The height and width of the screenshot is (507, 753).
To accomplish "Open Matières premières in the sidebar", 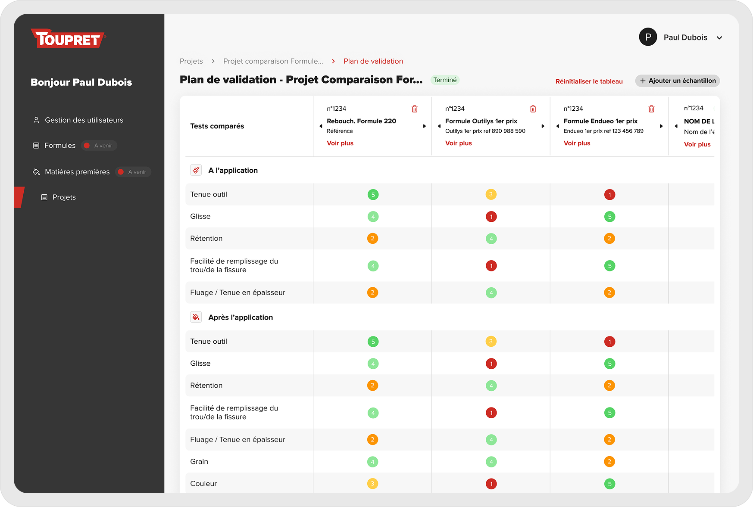I will pyautogui.click(x=77, y=172).
